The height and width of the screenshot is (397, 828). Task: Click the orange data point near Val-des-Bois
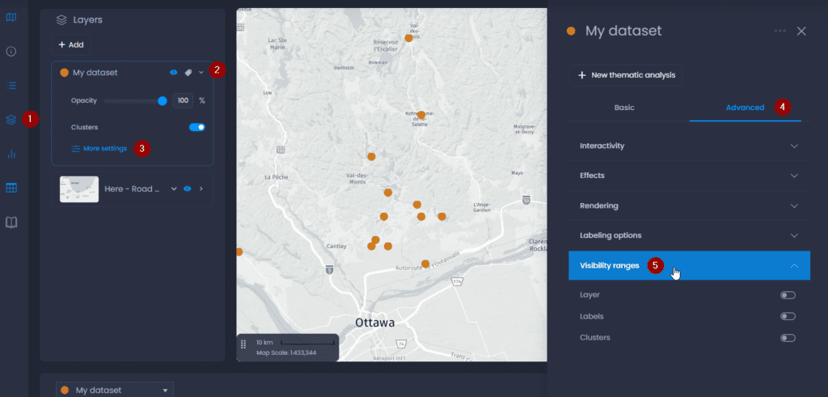[x=408, y=38]
